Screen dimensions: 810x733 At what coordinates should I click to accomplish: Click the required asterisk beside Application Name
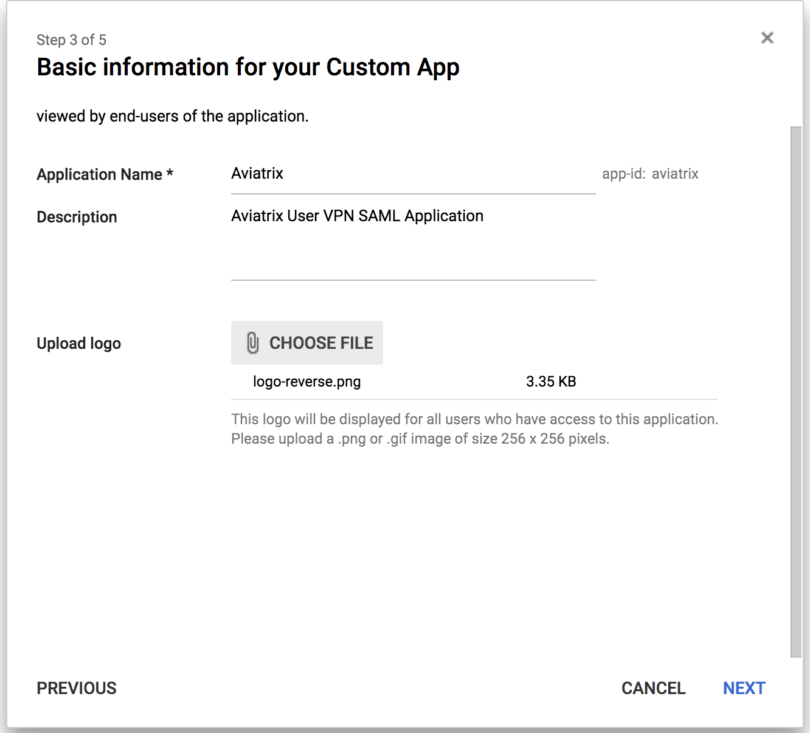click(x=170, y=174)
